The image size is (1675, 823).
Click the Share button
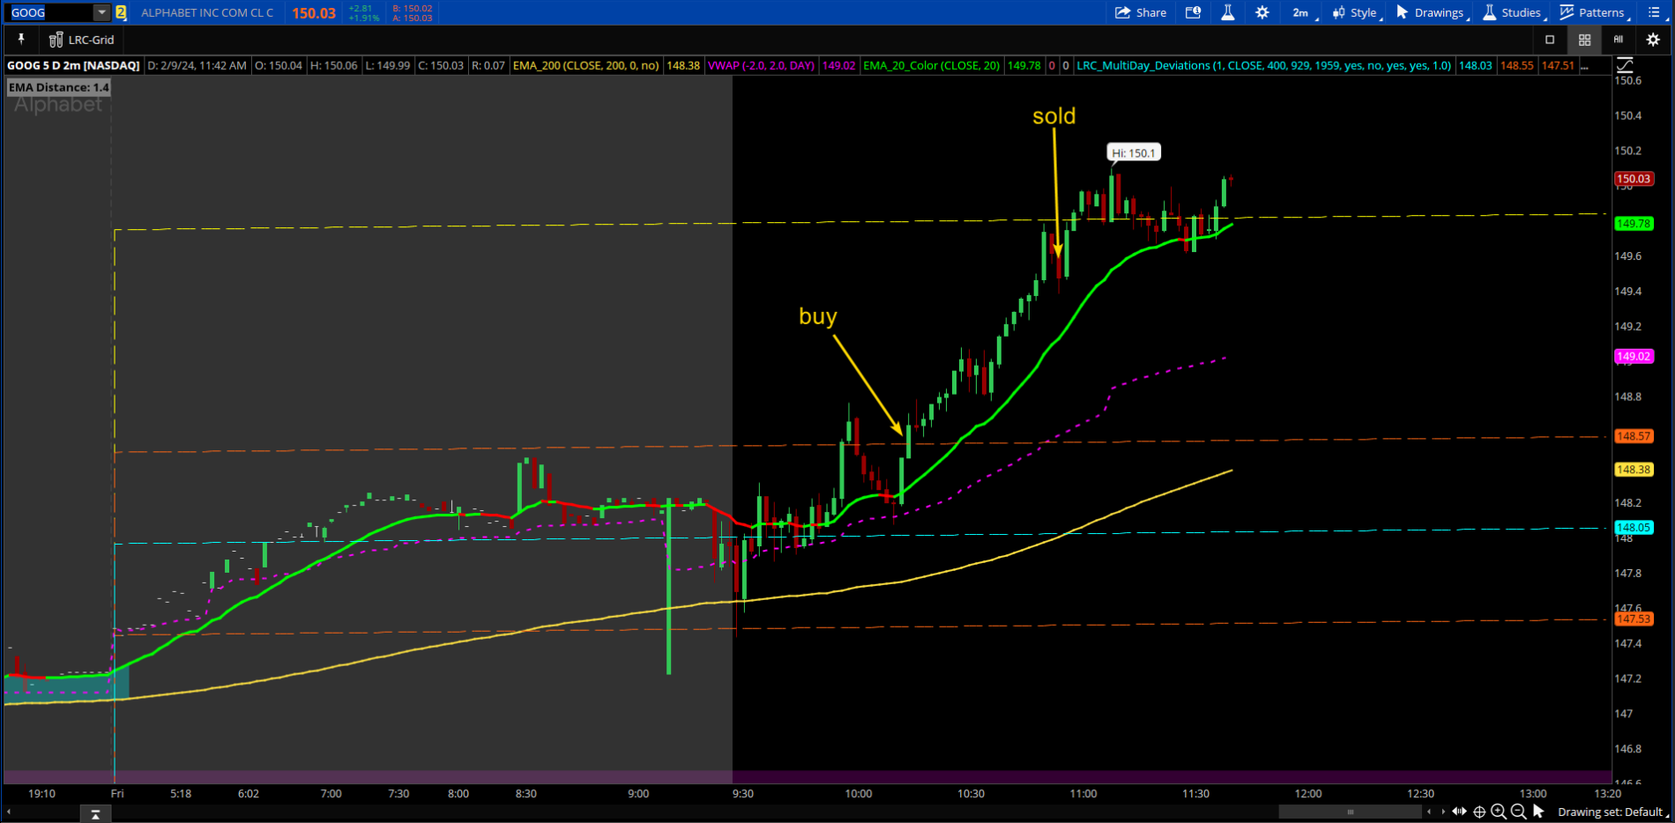coord(1141,12)
